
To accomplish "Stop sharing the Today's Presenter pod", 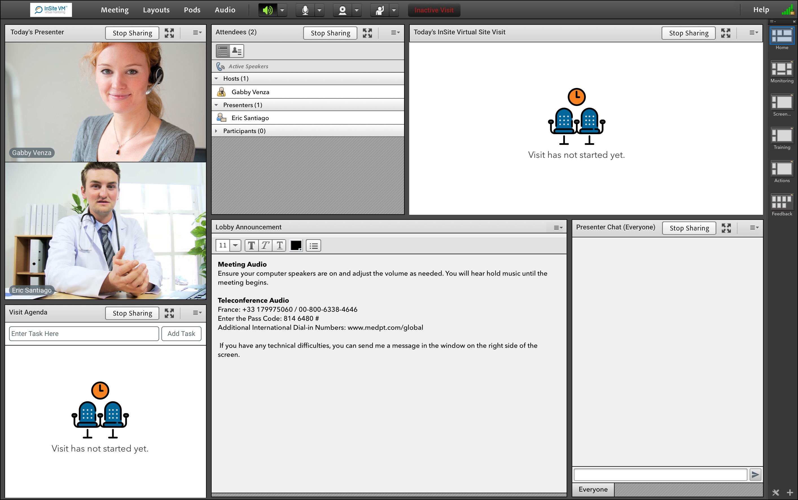I will (x=132, y=33).
